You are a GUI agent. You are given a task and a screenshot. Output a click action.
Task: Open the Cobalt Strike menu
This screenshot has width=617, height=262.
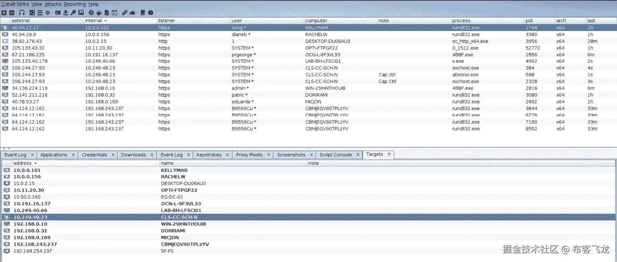point(15,4)
